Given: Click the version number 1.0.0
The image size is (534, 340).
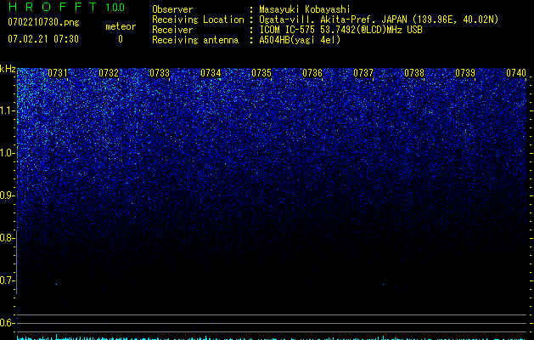Looking at the screenshot, I should (x=115, y=8).
